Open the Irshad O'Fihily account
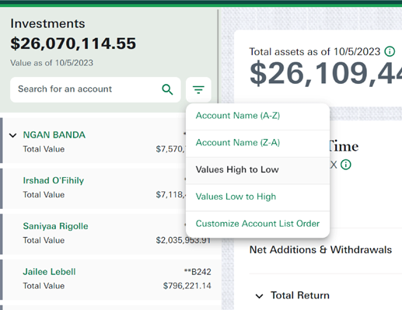 (54, 180)
